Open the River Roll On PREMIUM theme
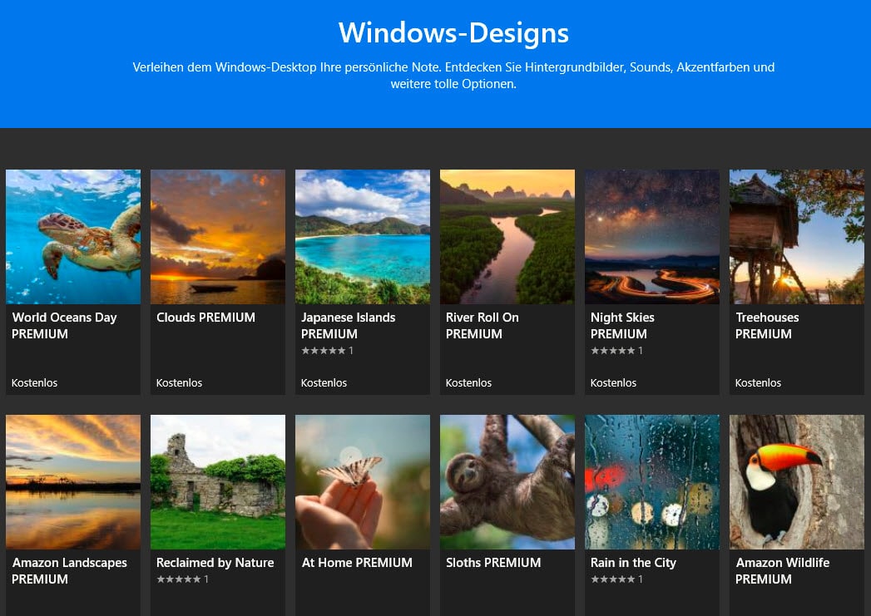 [507, 237]
